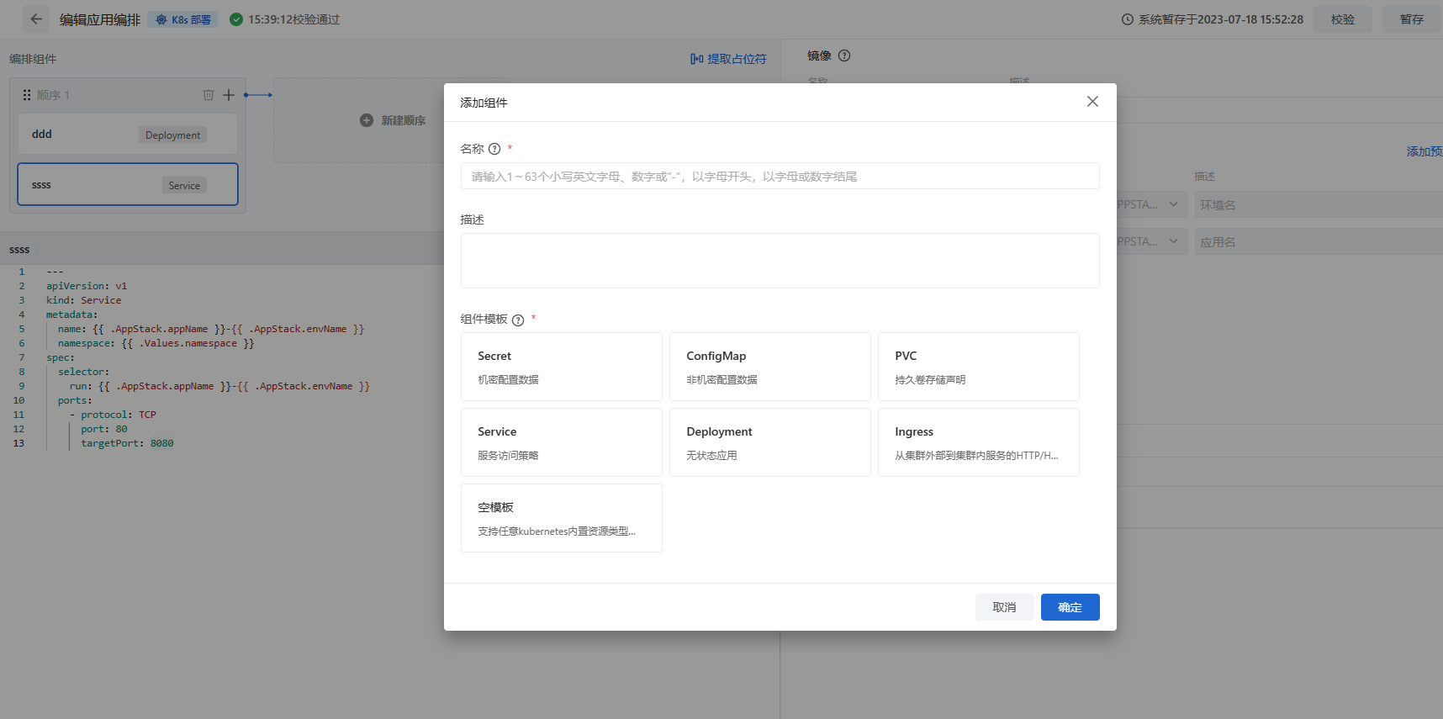
Task: Confirm with the 确定 button
Action: 1070,607
